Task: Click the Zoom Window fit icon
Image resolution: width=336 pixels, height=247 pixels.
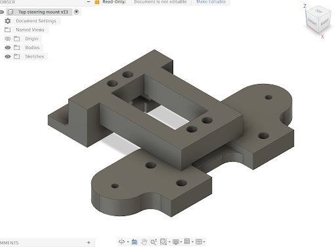Action: click(x=163, y=242)
